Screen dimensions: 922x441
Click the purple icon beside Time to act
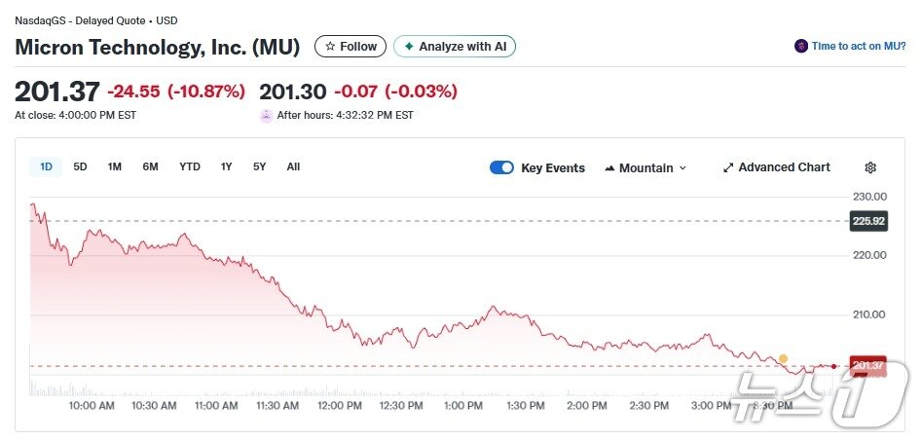(801, 46)
